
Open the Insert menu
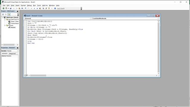[18, 5]
